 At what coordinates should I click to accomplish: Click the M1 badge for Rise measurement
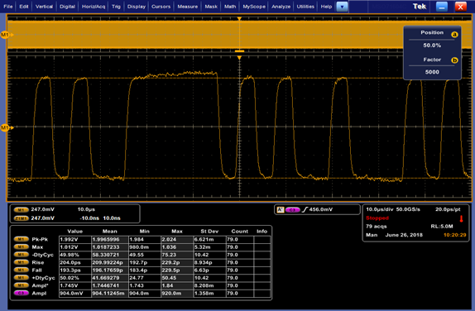coord(22,262)
